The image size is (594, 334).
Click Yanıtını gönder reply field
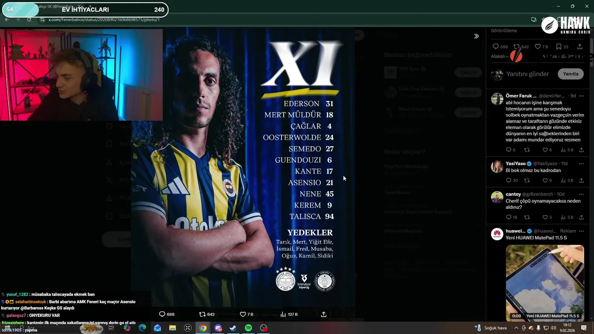point(528,74)
